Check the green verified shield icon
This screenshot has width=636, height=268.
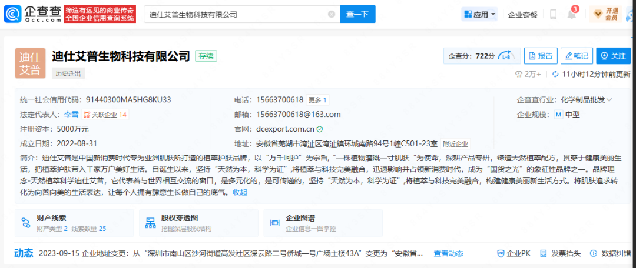tap(320, 129)
